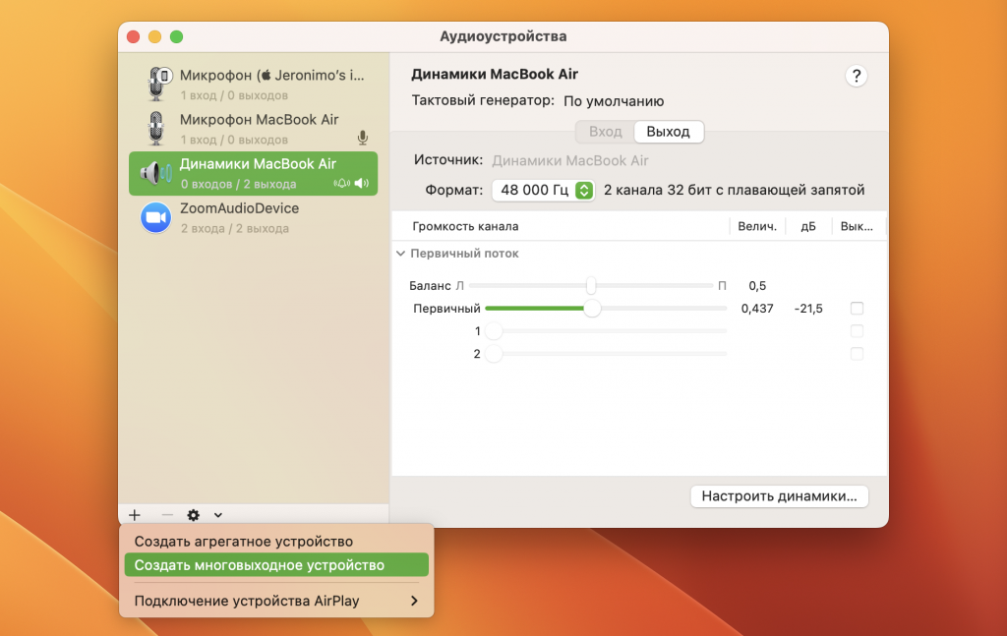Click the help question mark button
This screenshot has height=636, width=1007.
pyautogui.click(x=857, y=77)
